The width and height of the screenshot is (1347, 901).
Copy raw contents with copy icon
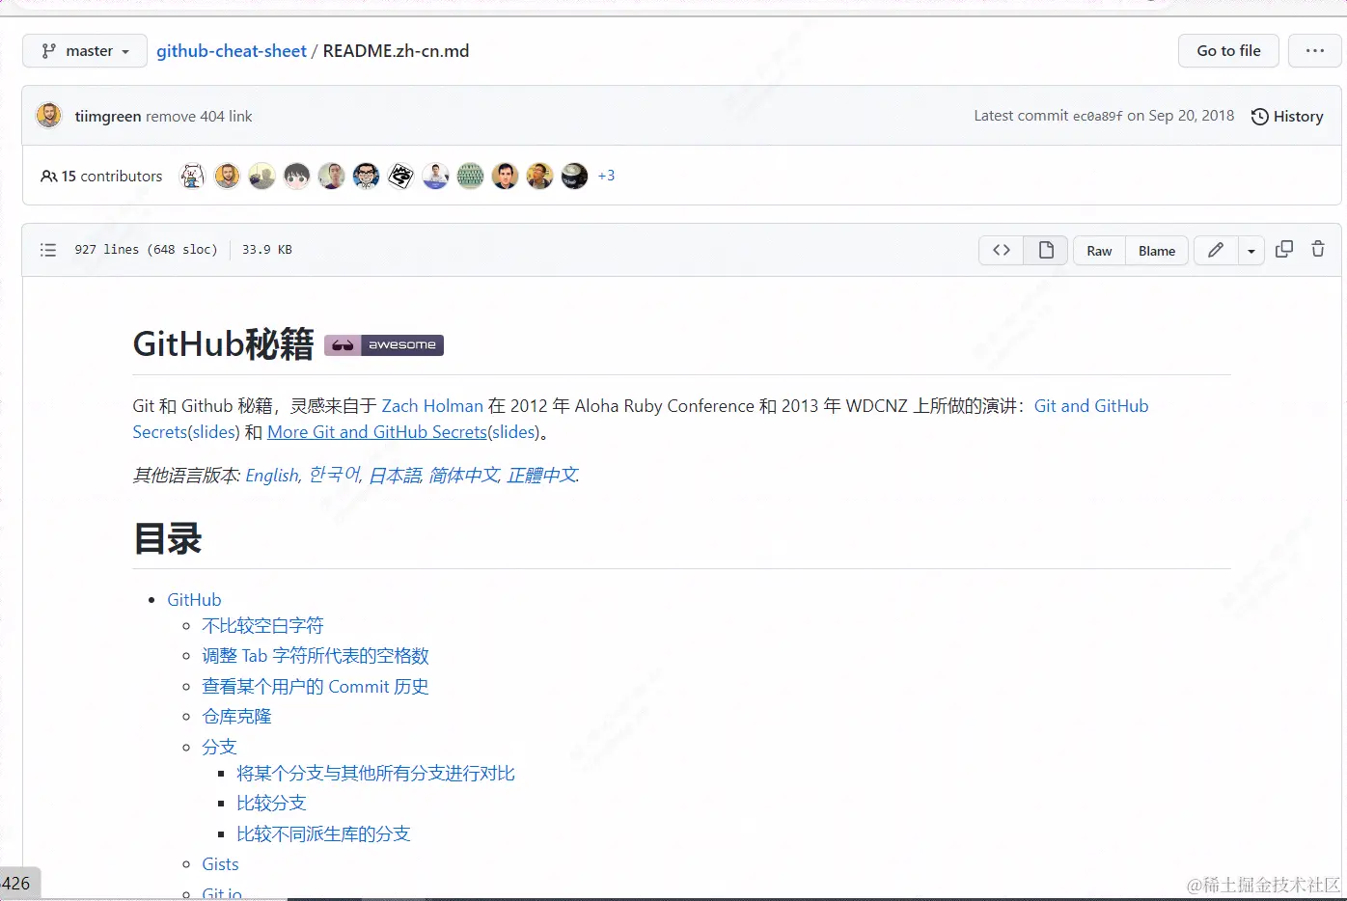point(1284,249)
